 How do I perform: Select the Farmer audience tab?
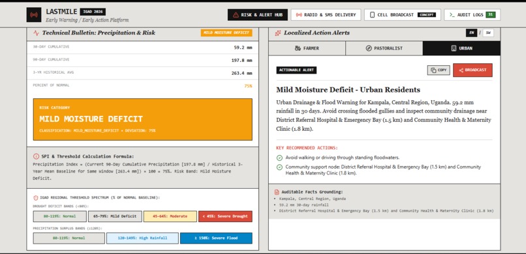[x=307, y=48]
